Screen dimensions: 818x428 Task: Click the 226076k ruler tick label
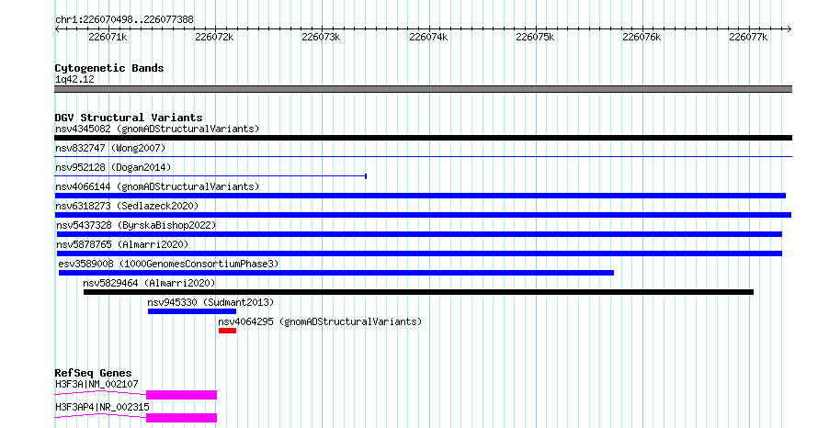pyautogui.click(x=642, y=37)
